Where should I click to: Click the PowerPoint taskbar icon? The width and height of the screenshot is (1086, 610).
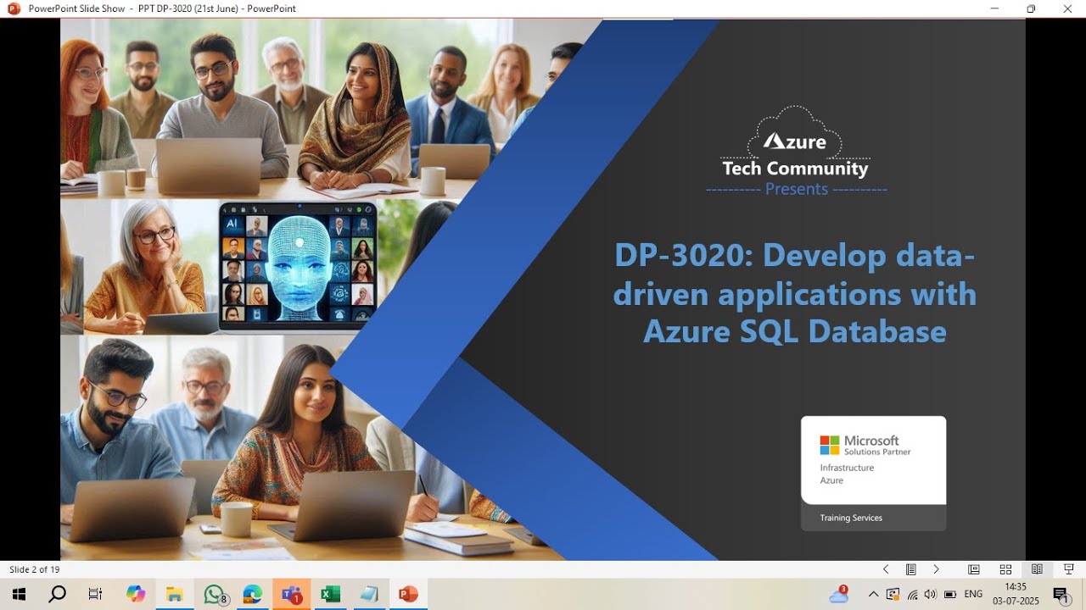[408, 594]
